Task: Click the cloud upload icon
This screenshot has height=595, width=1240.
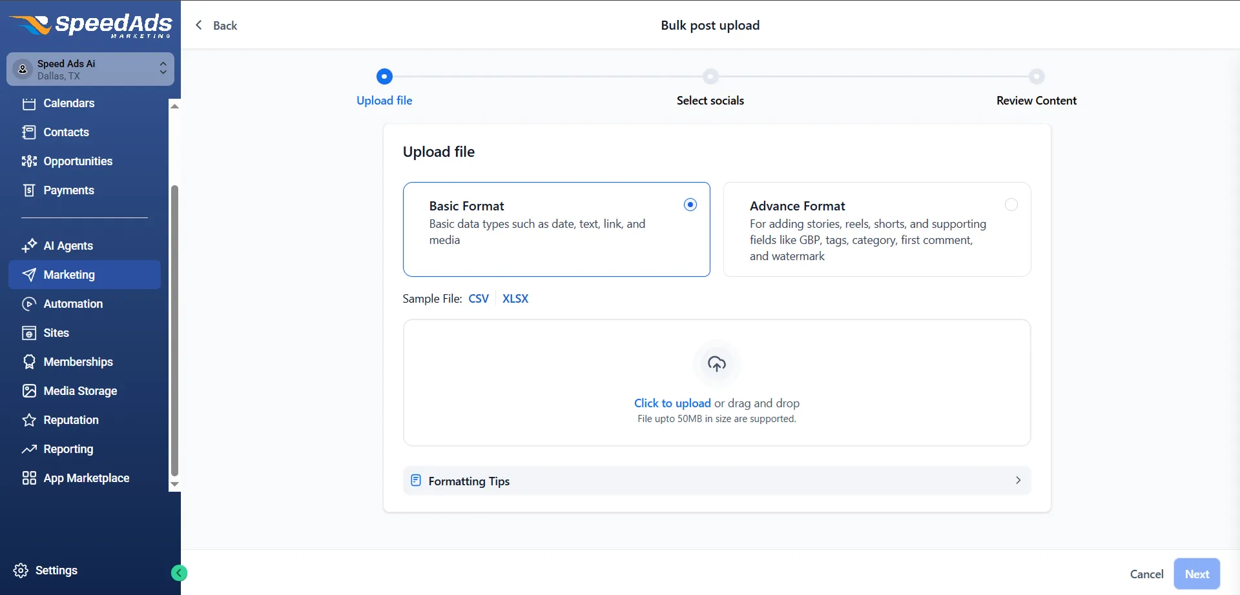Action: pos(717,364)
